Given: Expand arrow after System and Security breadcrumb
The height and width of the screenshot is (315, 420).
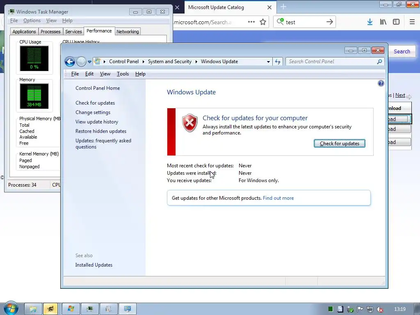Looking at the screenshot, I should click(x=196, y=62).
